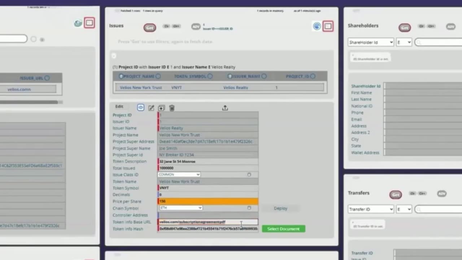Click the Transfers search input field

438,209
